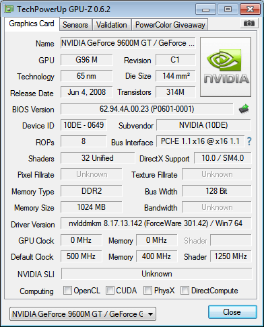
Task: Click the Texture Fillrate Unknown field
Action: coord(217,174)
